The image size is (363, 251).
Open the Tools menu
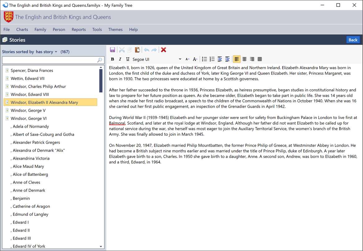(97, 29)
